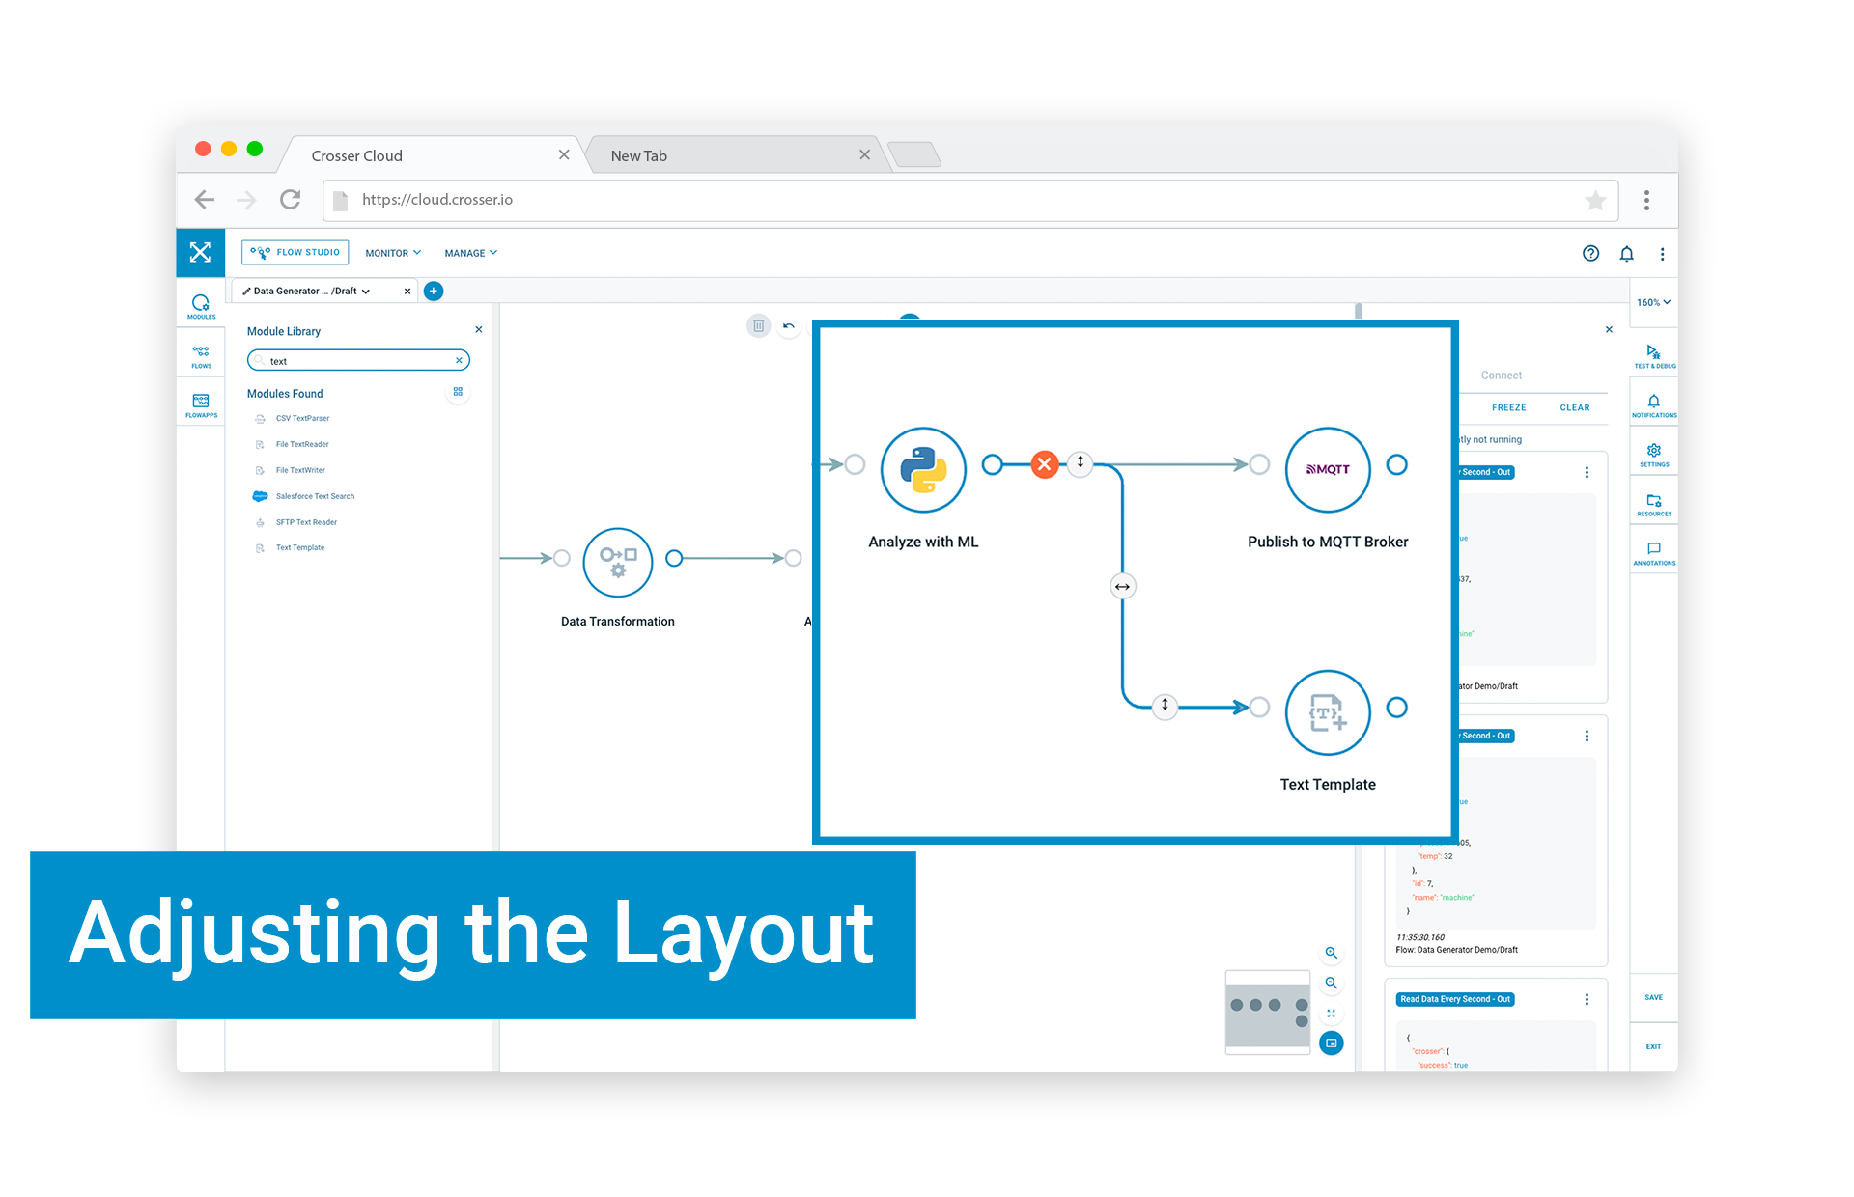Click the fit-to-screen icon
The height and width of the screenshot is (1197, 1854).
pos(1331,1013)
